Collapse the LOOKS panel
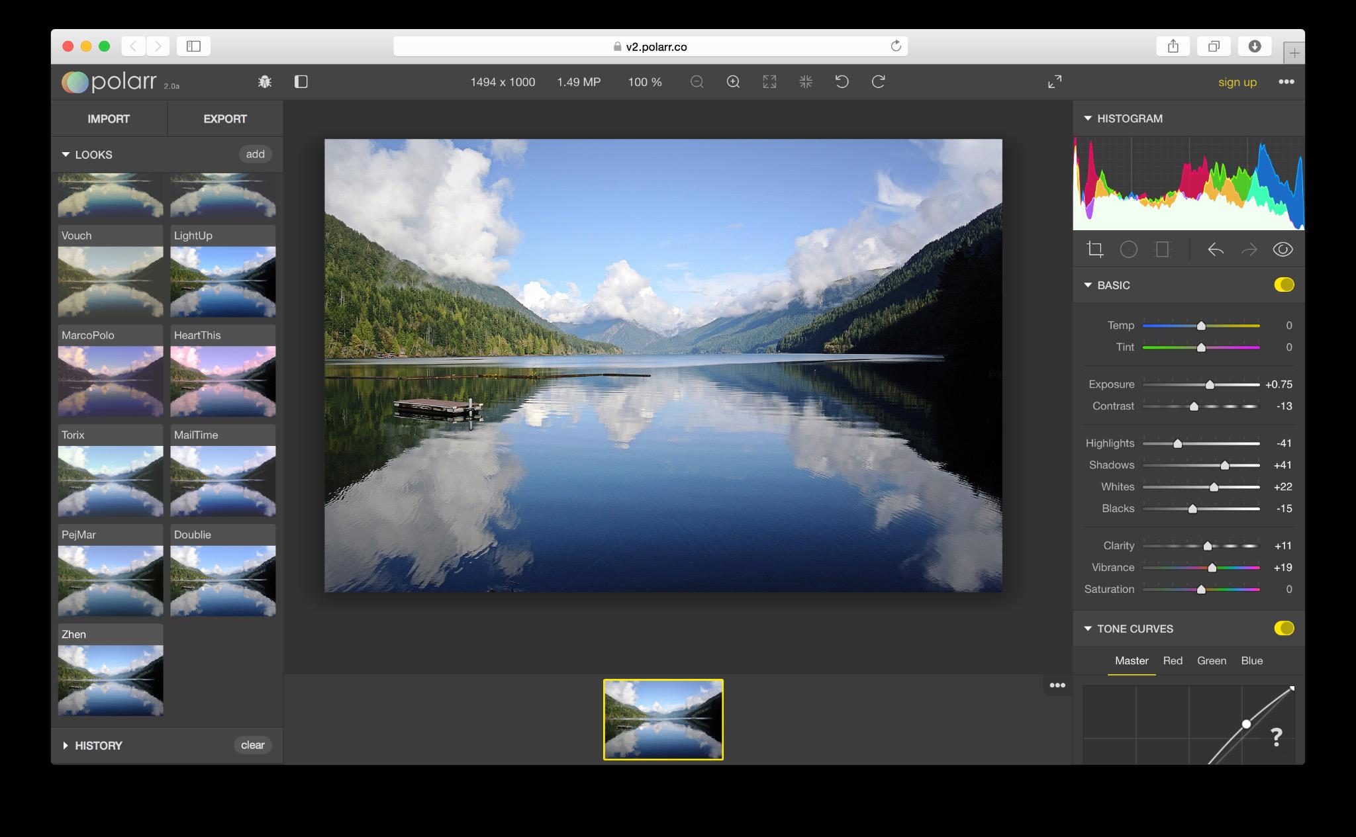The image size is (1356, 837). (x=66, y=155)
